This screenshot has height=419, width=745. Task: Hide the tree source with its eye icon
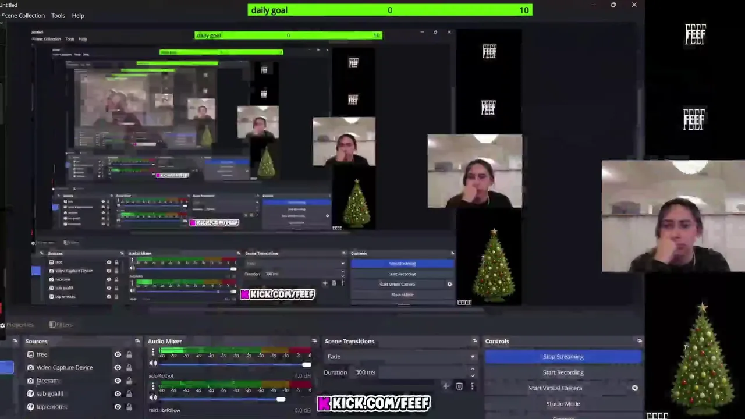pyautogui.click(x=118, y=354)
